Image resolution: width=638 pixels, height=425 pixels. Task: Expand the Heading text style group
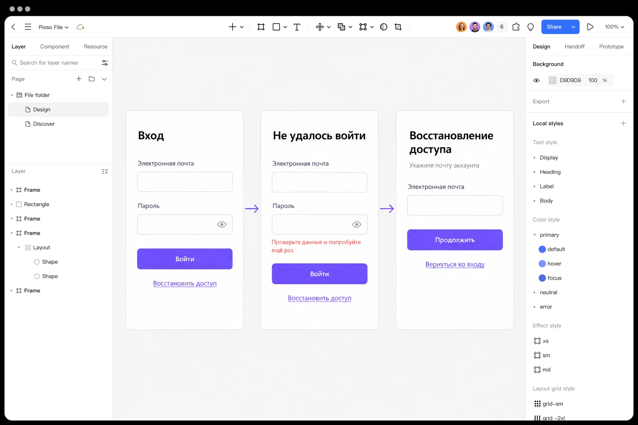point(535,172)
